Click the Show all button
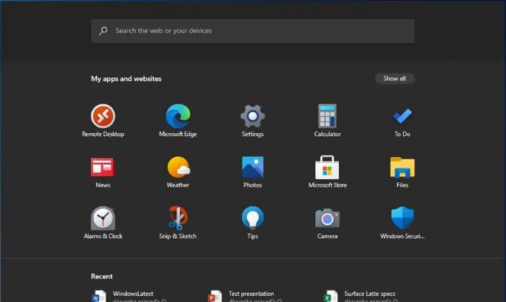 coord(394,79)
